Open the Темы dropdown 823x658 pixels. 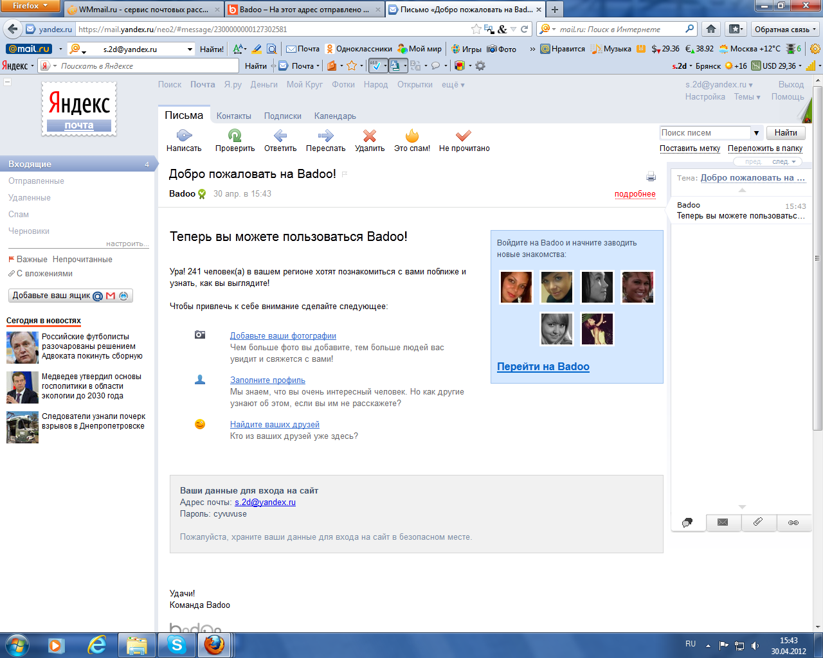pyautogui.click(x=747, y=97)
